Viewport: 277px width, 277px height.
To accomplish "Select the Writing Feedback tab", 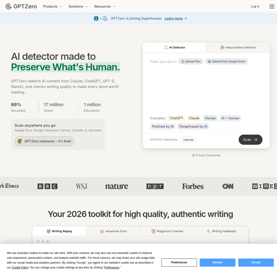I will coord(222,231).
